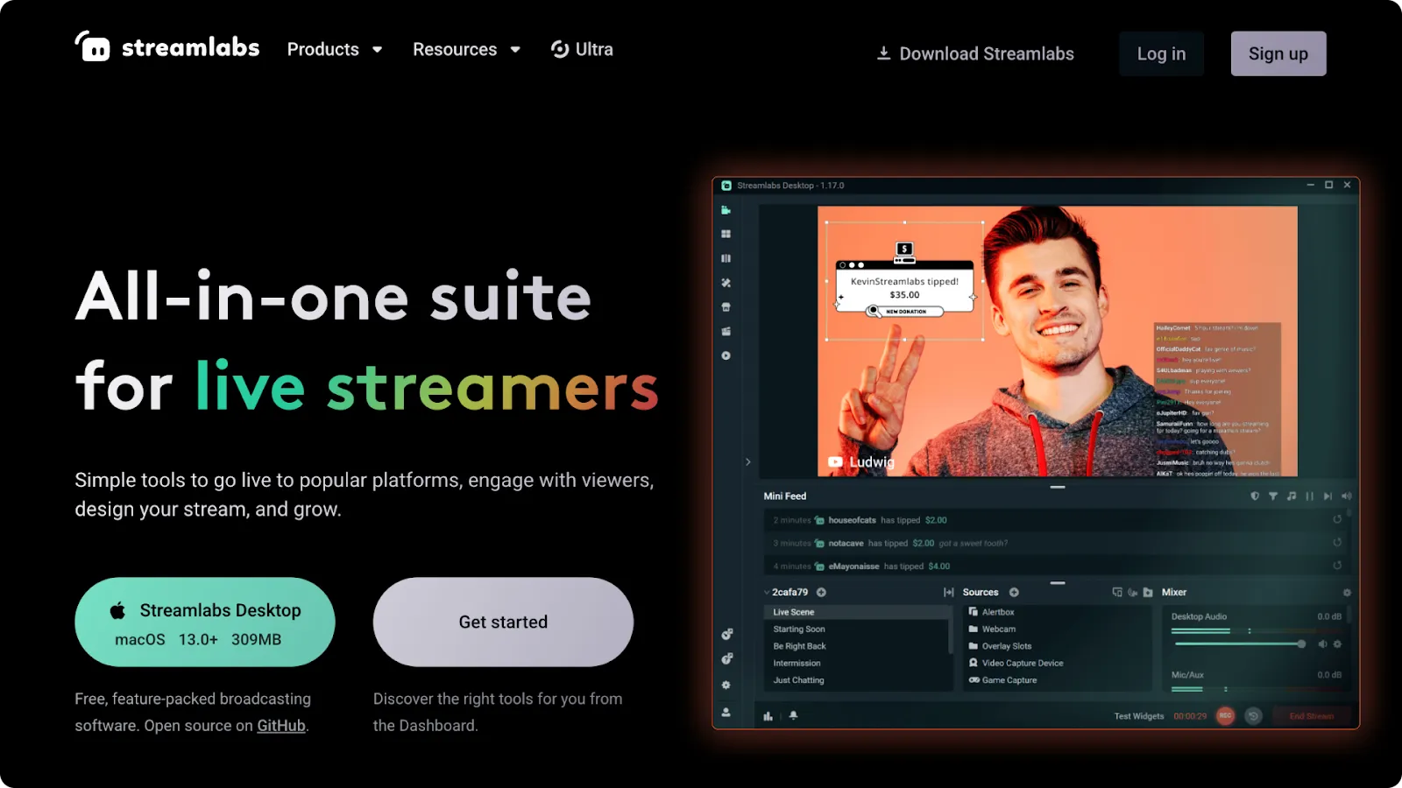
Task: Replay the houseofcats tip alert
Action: tap(1337, 520)
